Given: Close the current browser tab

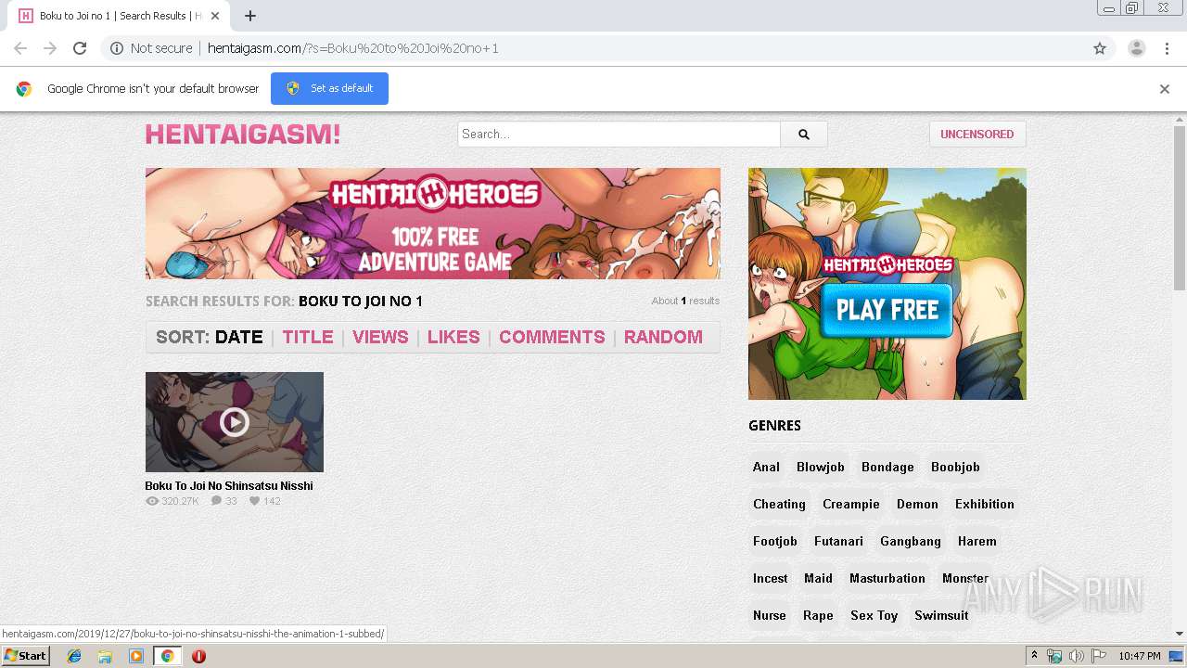Looking at the screenshot, I should click(x=215, y=16).
